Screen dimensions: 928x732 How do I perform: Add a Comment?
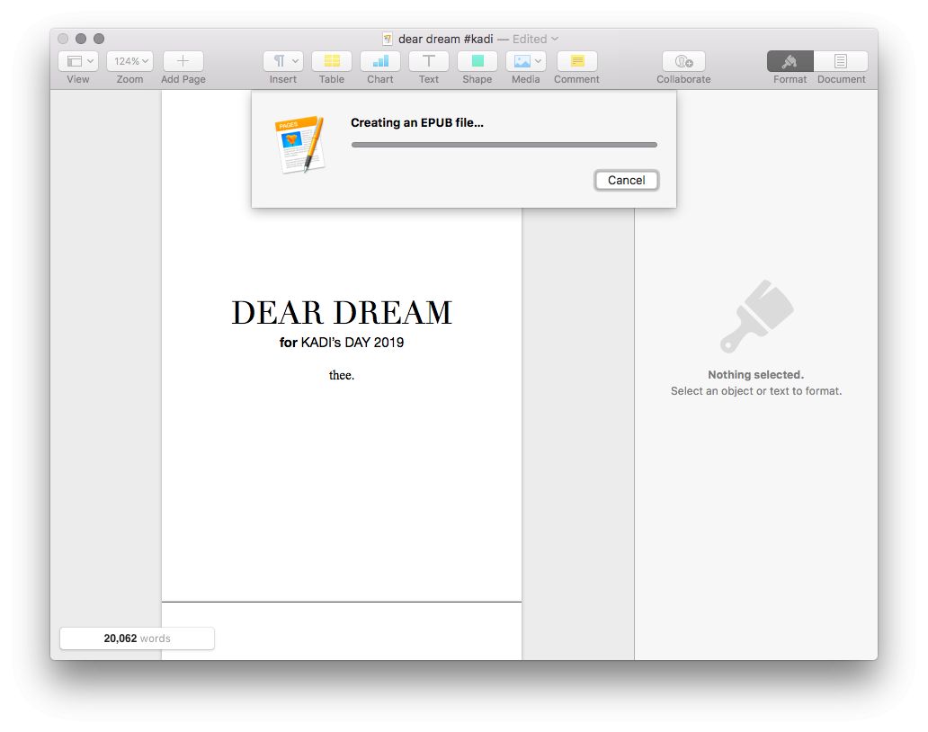576,61
